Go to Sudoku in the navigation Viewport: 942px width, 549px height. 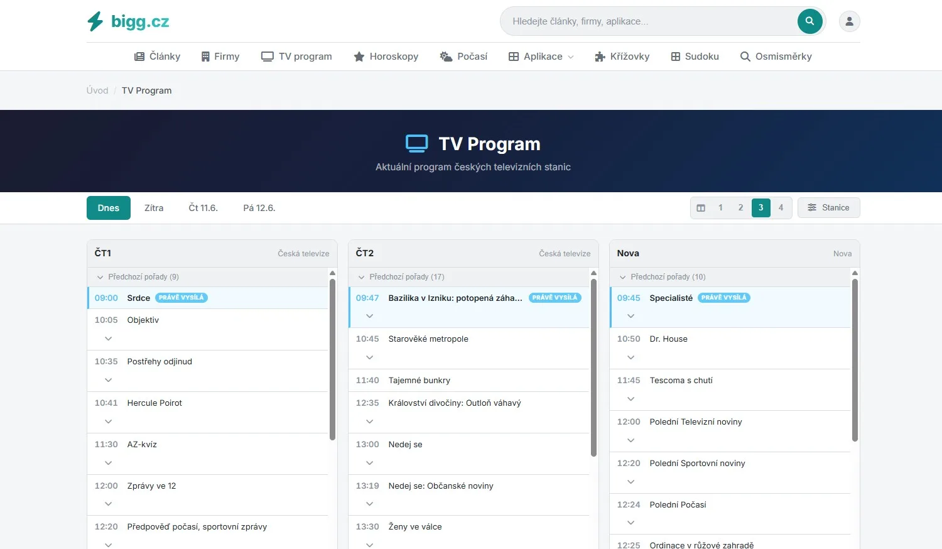pyautogui.click(x=695, y=57)
